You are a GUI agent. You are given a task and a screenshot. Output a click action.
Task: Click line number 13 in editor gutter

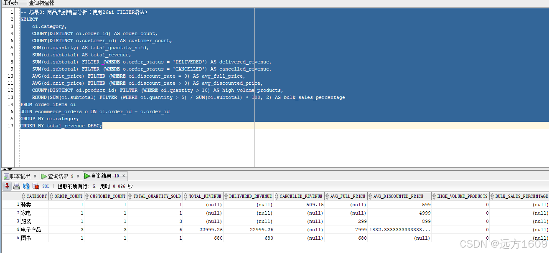11,97
